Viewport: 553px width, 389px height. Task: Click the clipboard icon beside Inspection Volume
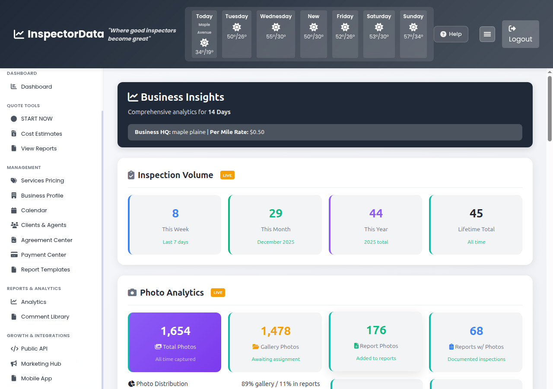pos(131,175)
